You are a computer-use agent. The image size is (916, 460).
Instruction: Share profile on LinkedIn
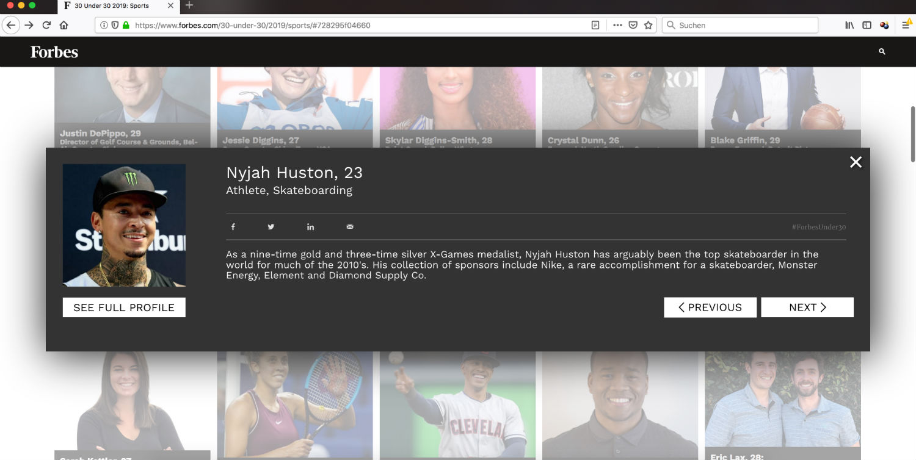coord(310,227)
